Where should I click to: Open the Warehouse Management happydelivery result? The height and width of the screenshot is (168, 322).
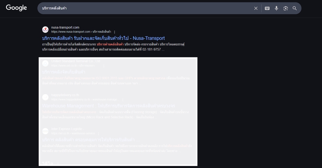108,106
